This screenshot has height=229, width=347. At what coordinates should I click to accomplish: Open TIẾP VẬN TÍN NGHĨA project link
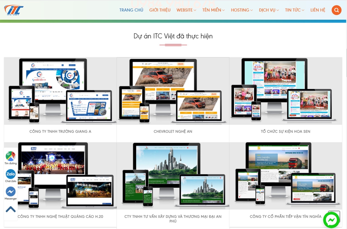pos(286,217)
